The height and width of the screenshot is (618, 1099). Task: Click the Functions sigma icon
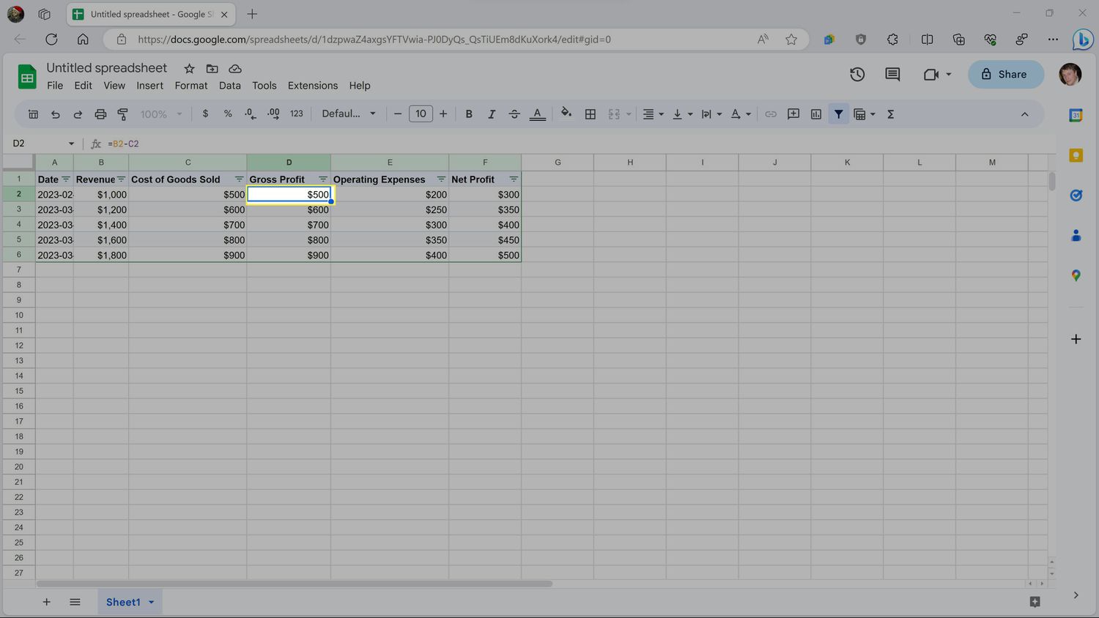tap(890, 114)
